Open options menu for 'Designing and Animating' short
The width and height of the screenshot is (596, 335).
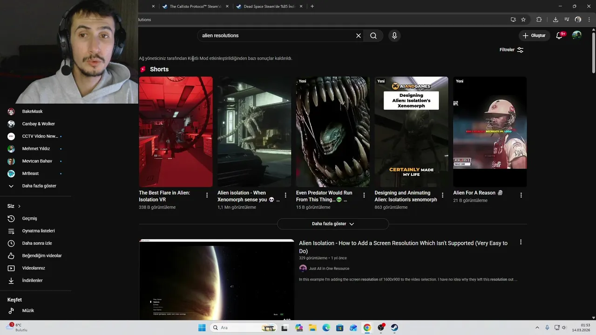(x=442, y=195)
